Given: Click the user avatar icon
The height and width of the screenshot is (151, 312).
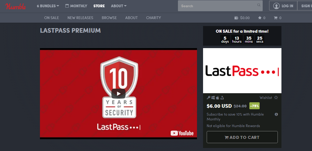Looking at the screenshot, I should click(x=276, y=6).
